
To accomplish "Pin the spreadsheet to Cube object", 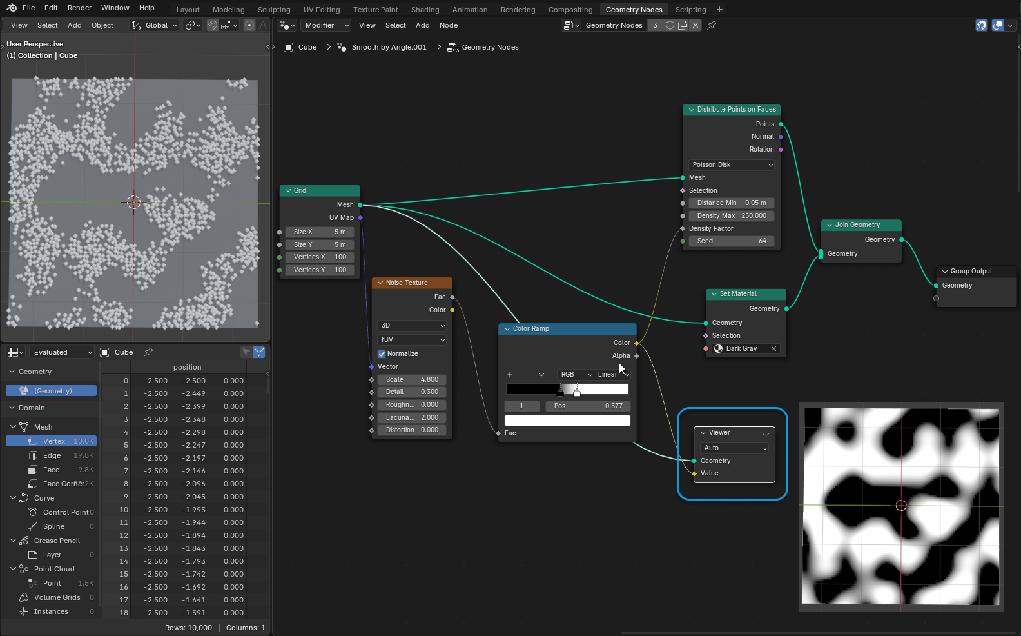I will pyautogui.click(x=148, y=352).
